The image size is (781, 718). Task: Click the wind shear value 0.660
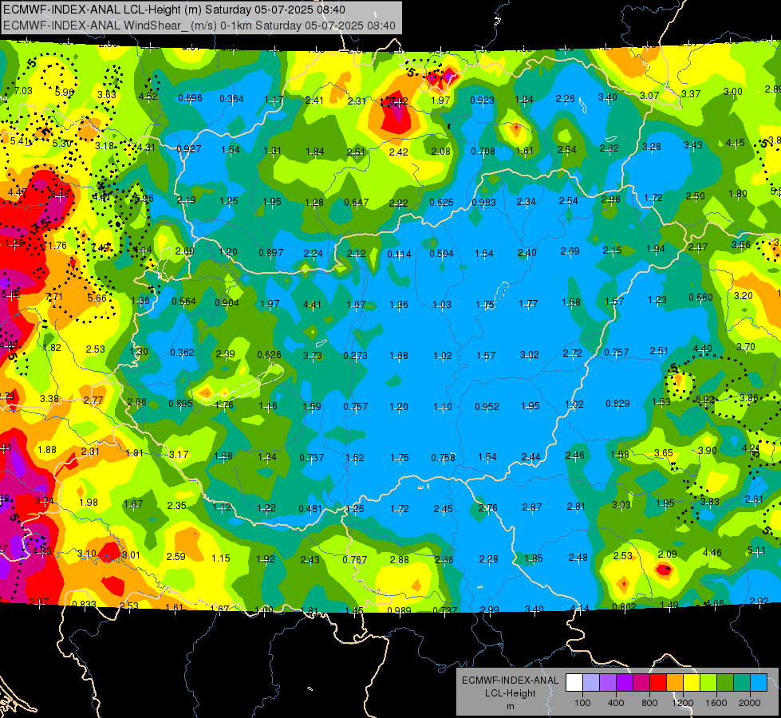pos(700,298)
